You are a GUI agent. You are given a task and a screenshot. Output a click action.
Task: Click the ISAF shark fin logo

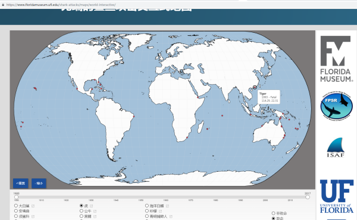point(336,147)
